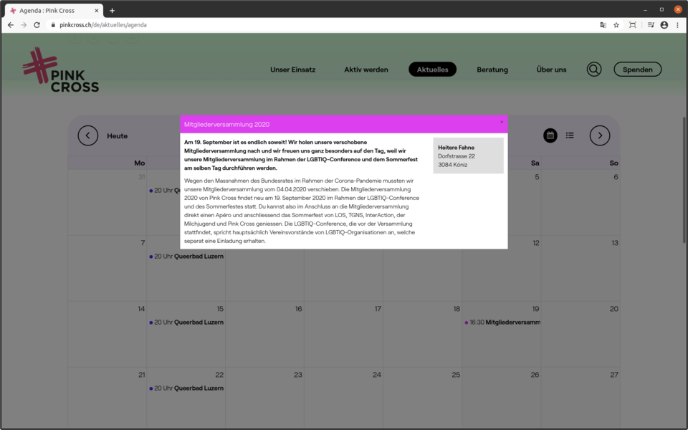Click calendar day 26
688x430 pixels.
(x=535, y=375)
